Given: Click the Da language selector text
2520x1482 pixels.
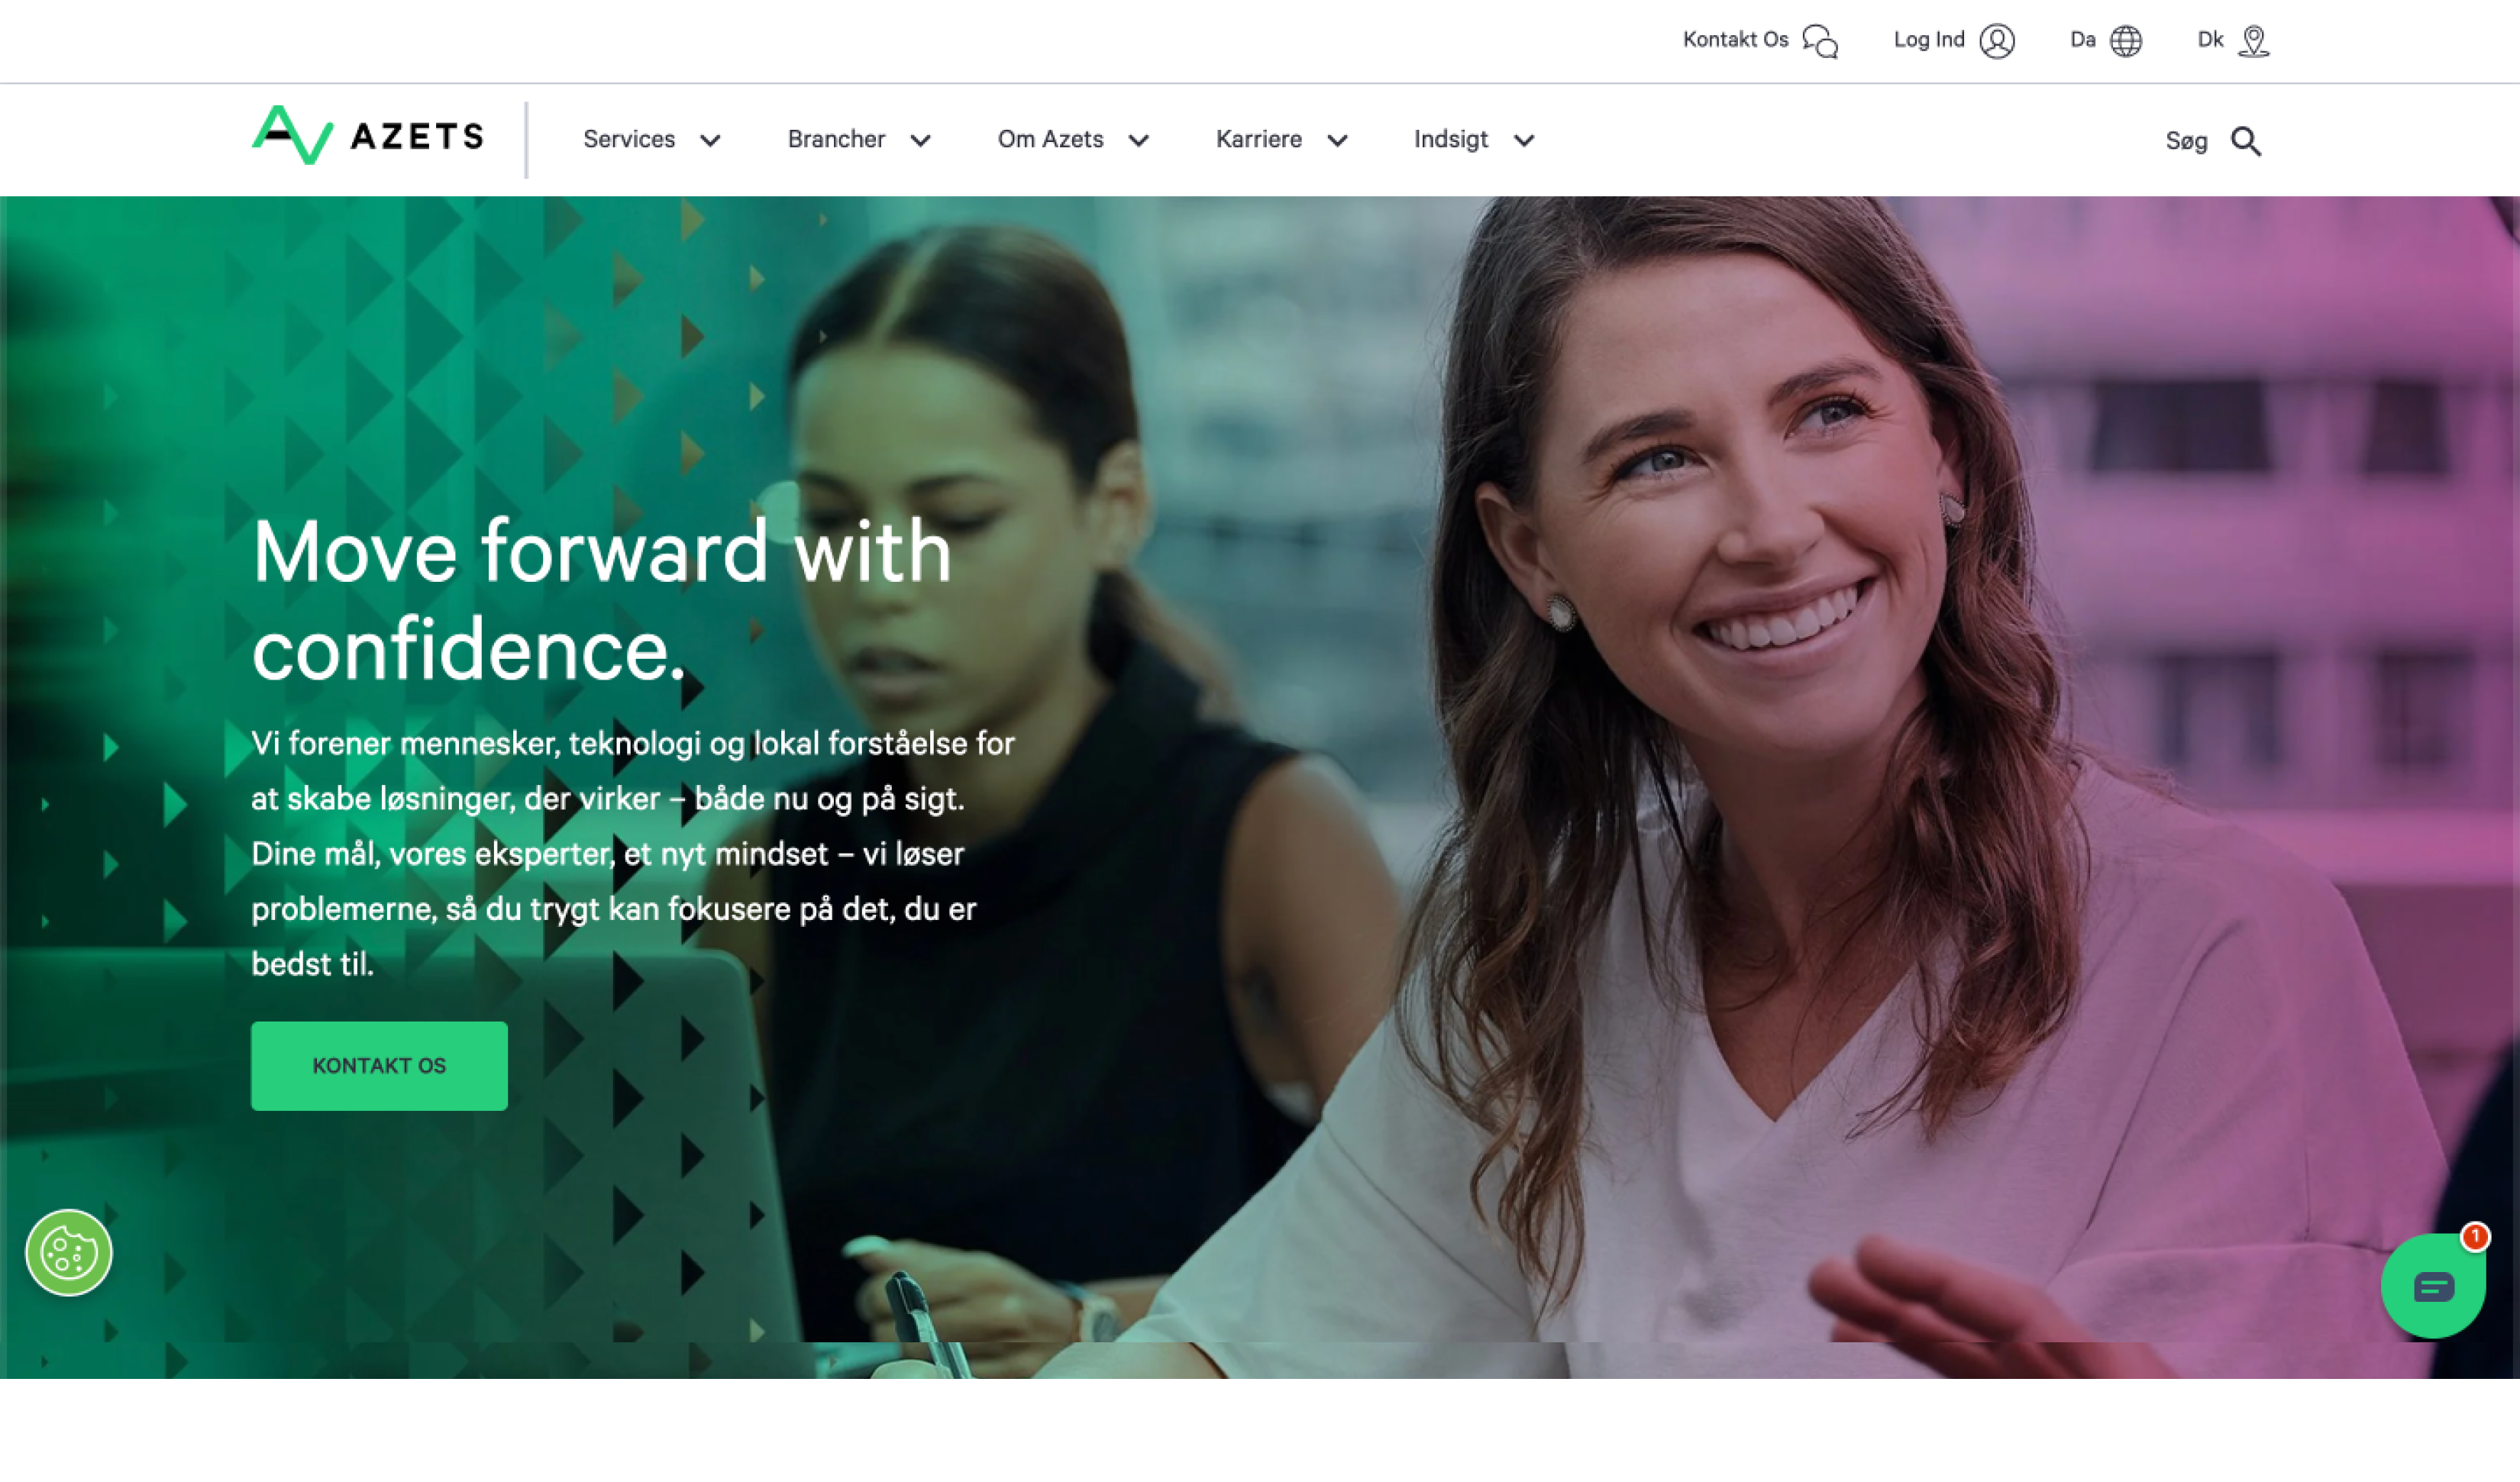Looking at the screenshot, I should tap(2082, 40).
